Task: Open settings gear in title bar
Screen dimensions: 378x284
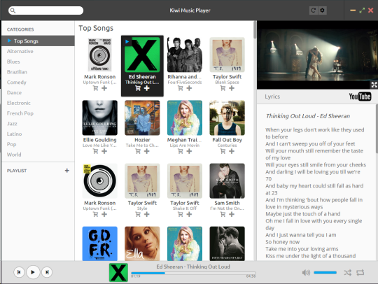Action: click(322, 10)
